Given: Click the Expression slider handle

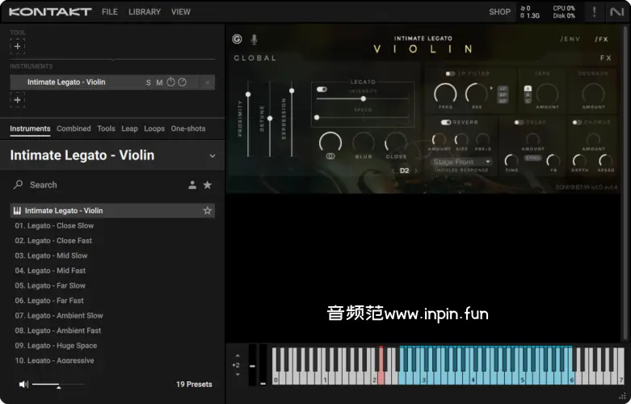Looking at the screenshot, I should [x=292, y=91].
